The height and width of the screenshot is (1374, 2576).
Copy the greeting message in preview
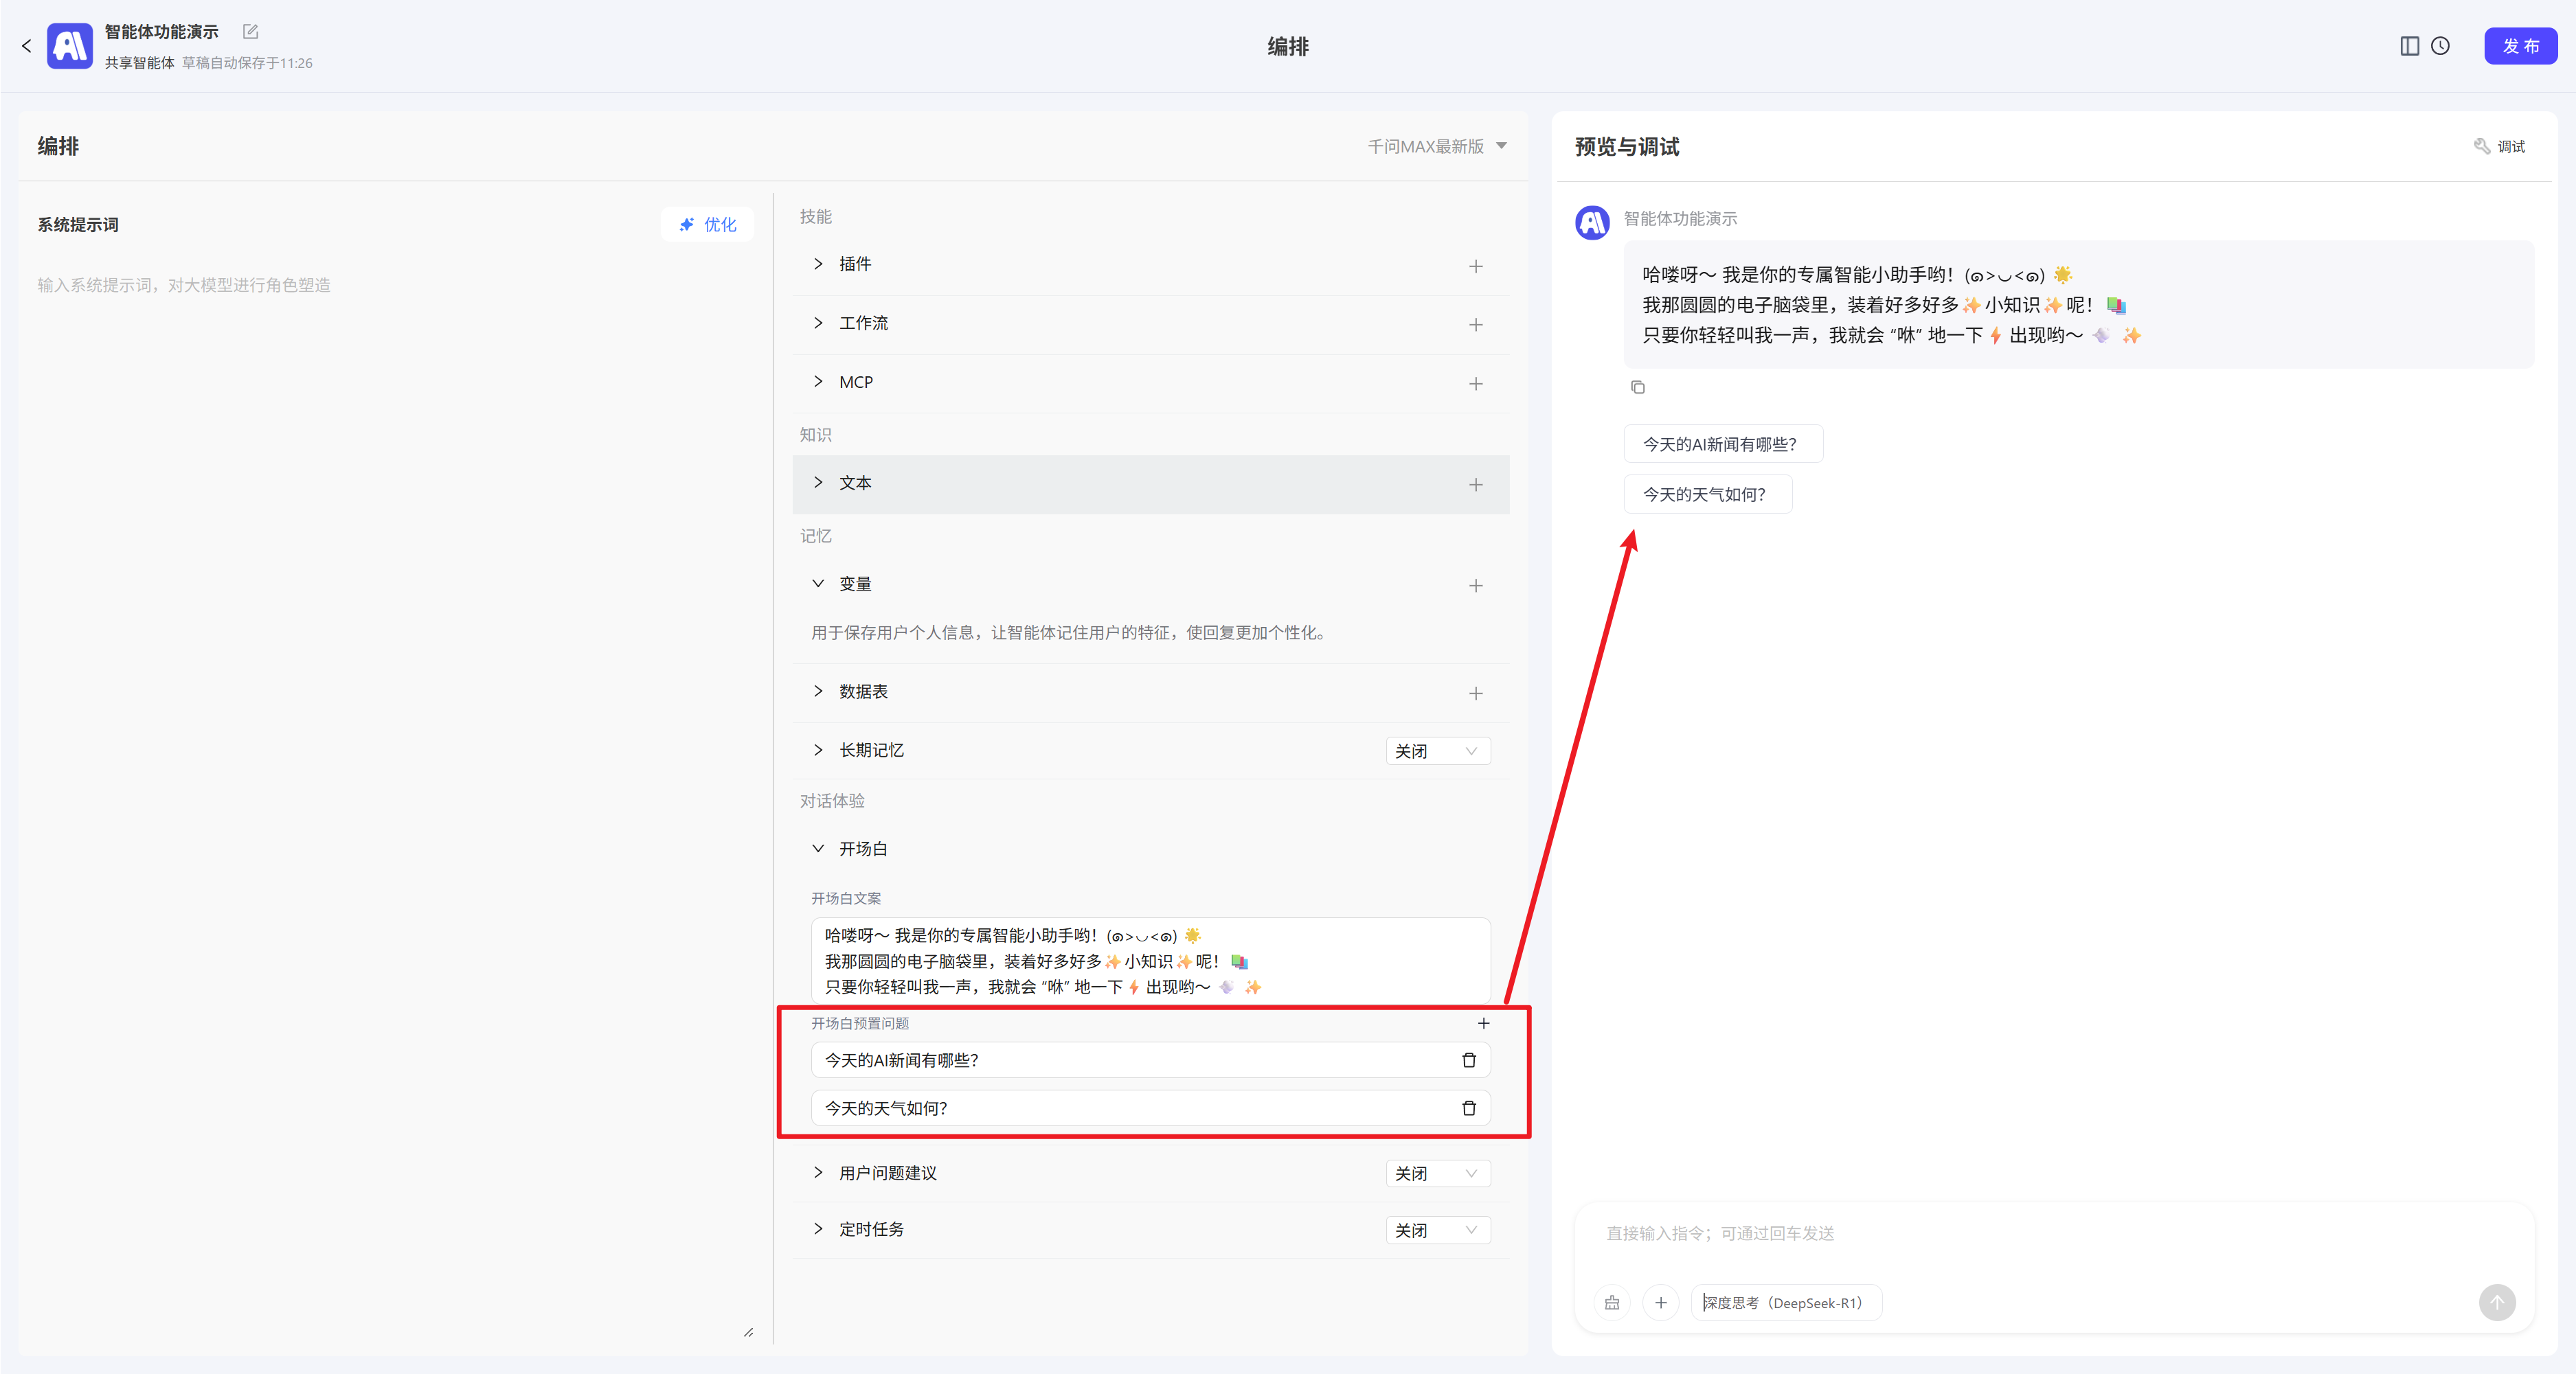1637,387
